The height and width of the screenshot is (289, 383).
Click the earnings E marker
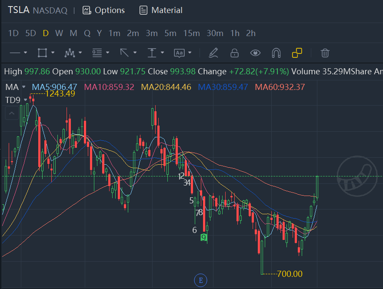[x=200, y=280]
